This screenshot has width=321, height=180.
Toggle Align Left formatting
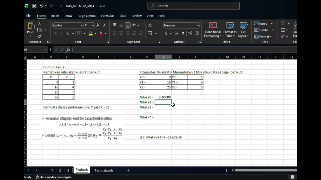tap(115, 33)
